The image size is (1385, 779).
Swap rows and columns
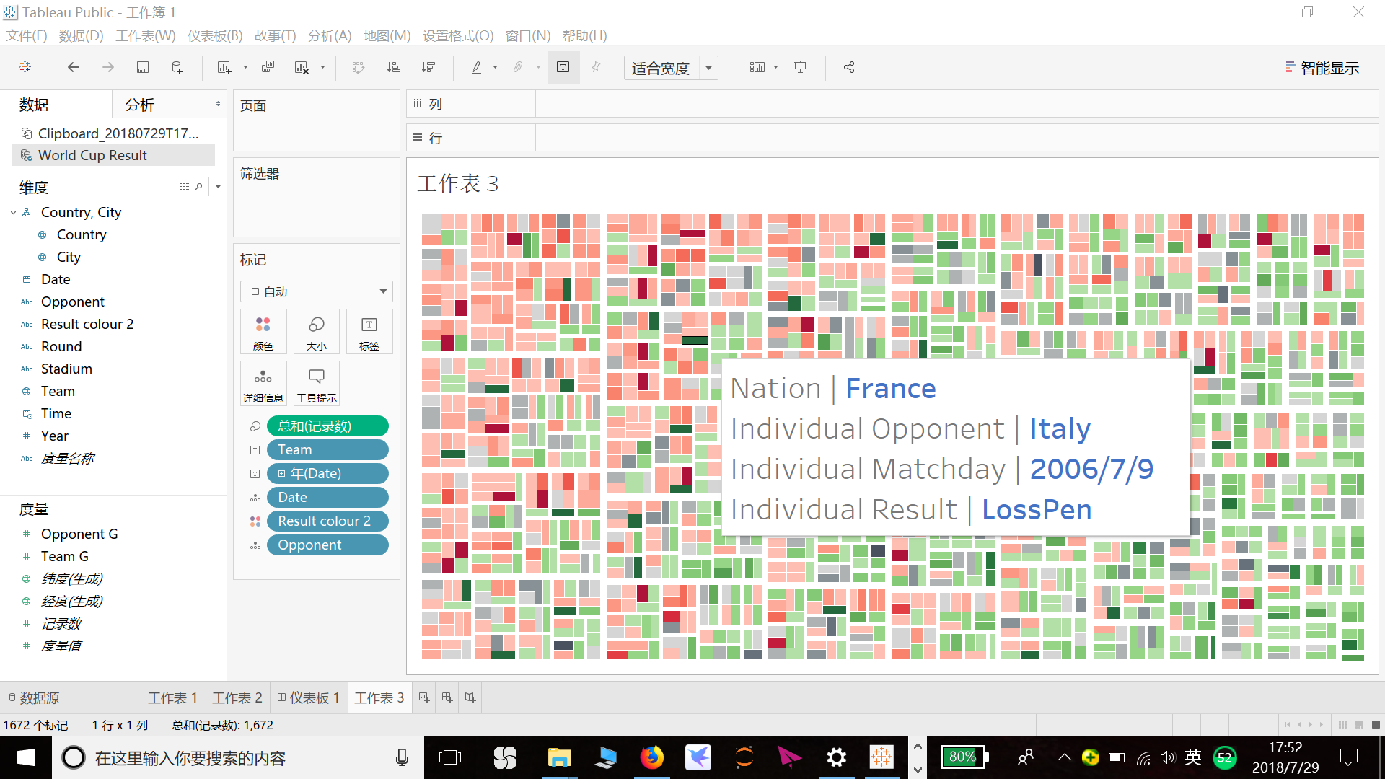tap(359, 67)
